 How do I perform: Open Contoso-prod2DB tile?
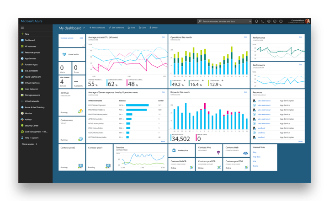coord(236,164)
